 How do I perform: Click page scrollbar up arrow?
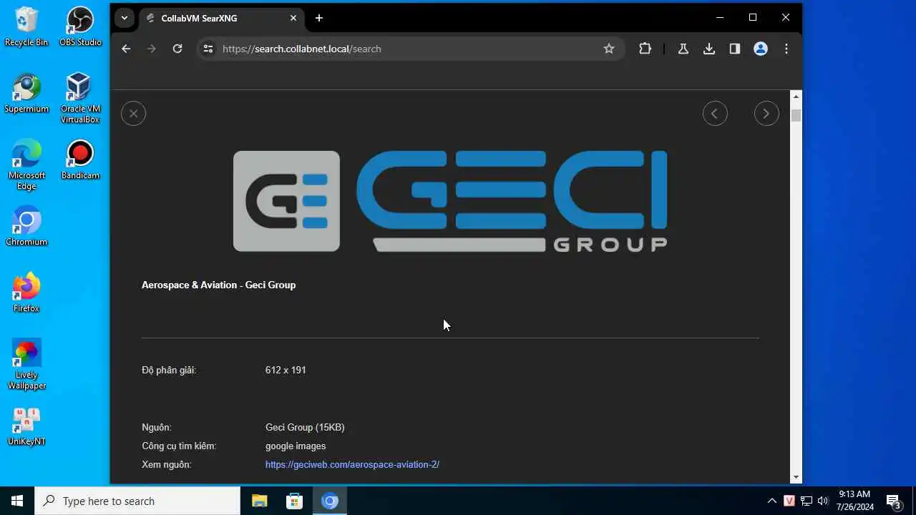tap(796, 97)
